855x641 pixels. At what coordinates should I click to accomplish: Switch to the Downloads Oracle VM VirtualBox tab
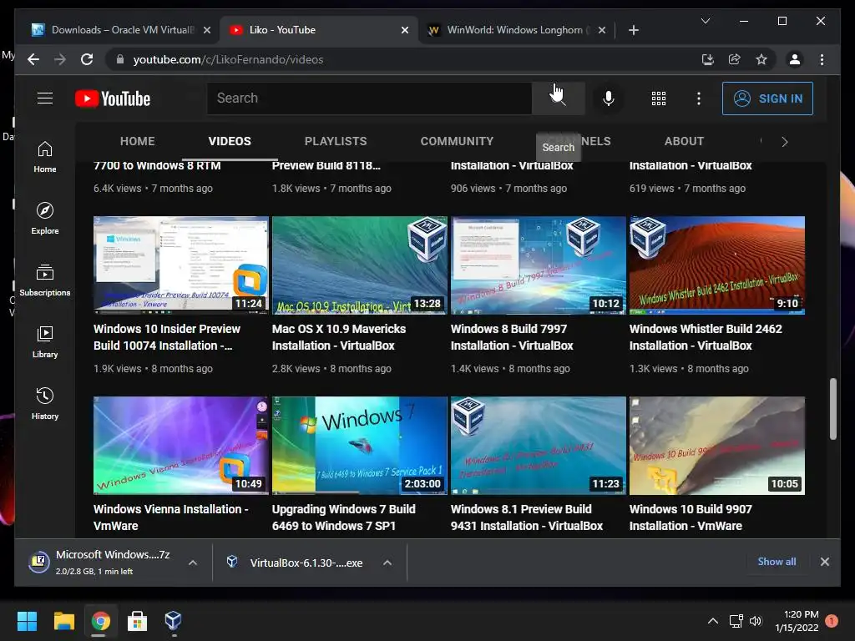click(121, 30)
